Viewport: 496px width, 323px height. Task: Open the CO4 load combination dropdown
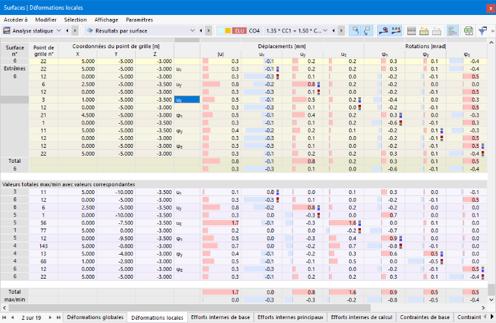click(325, 31)
